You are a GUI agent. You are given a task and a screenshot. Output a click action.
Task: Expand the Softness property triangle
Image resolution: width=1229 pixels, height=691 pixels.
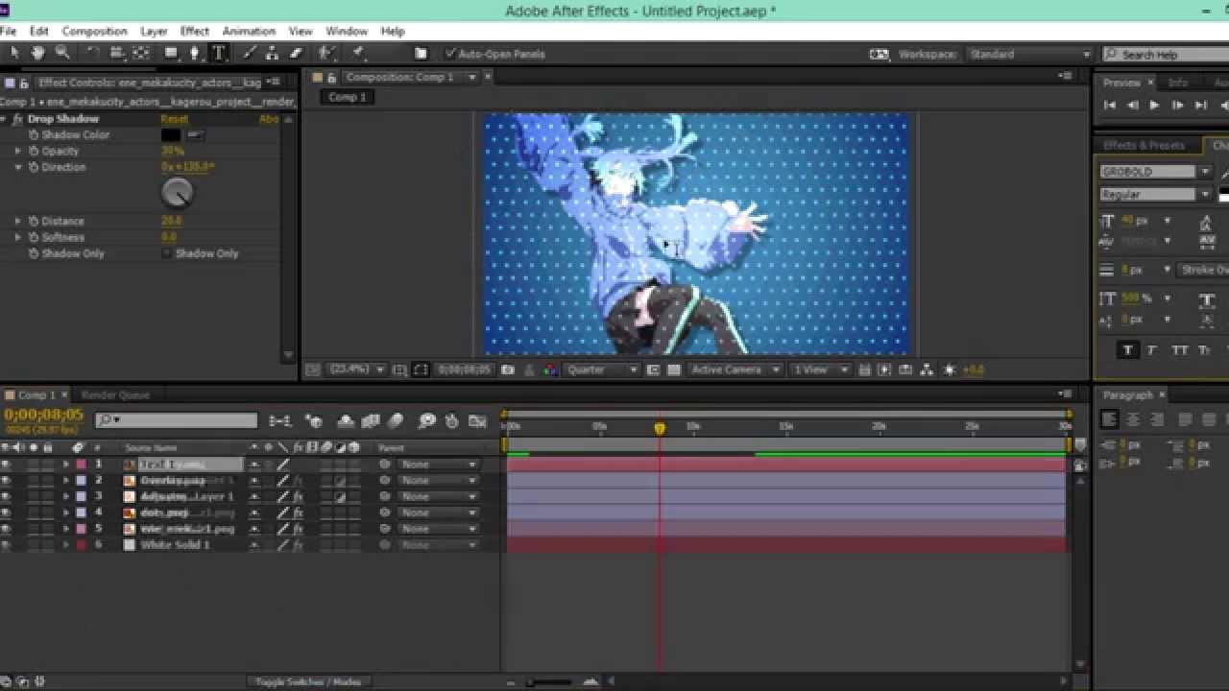[x=17, y=237]
